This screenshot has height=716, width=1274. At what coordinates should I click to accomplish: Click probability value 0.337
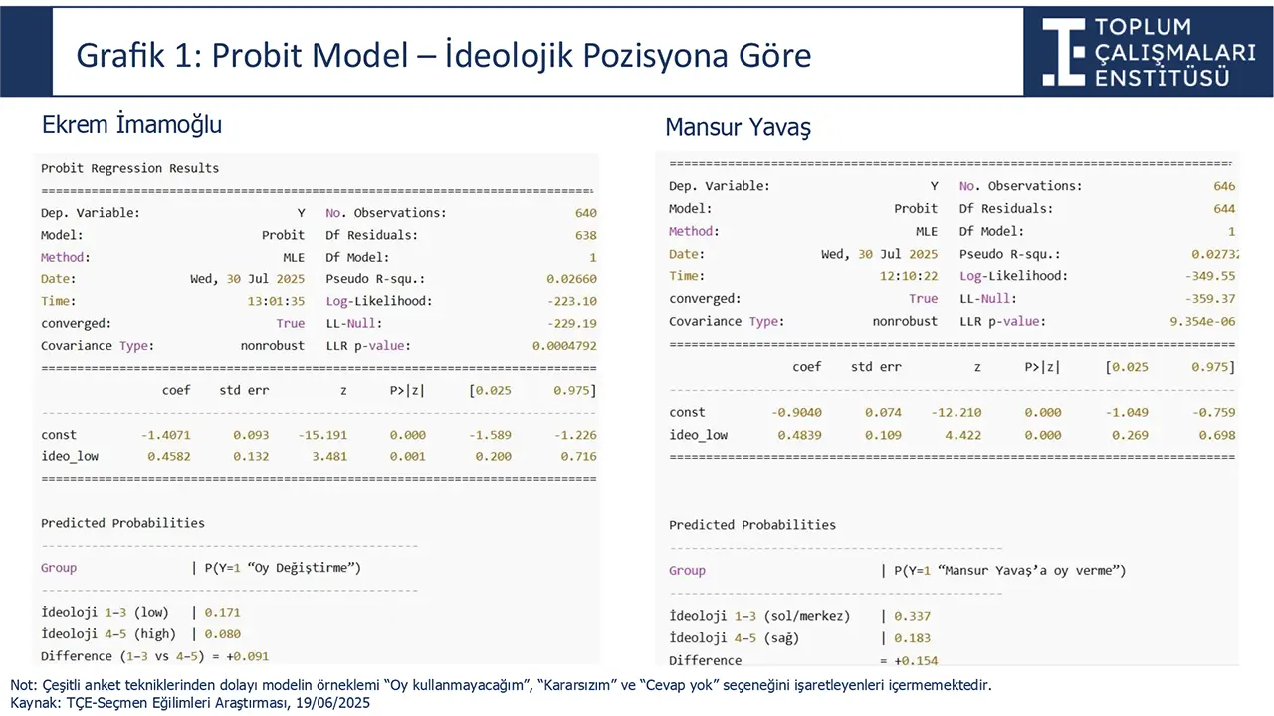pyautogui.click(x=913, y=616)
